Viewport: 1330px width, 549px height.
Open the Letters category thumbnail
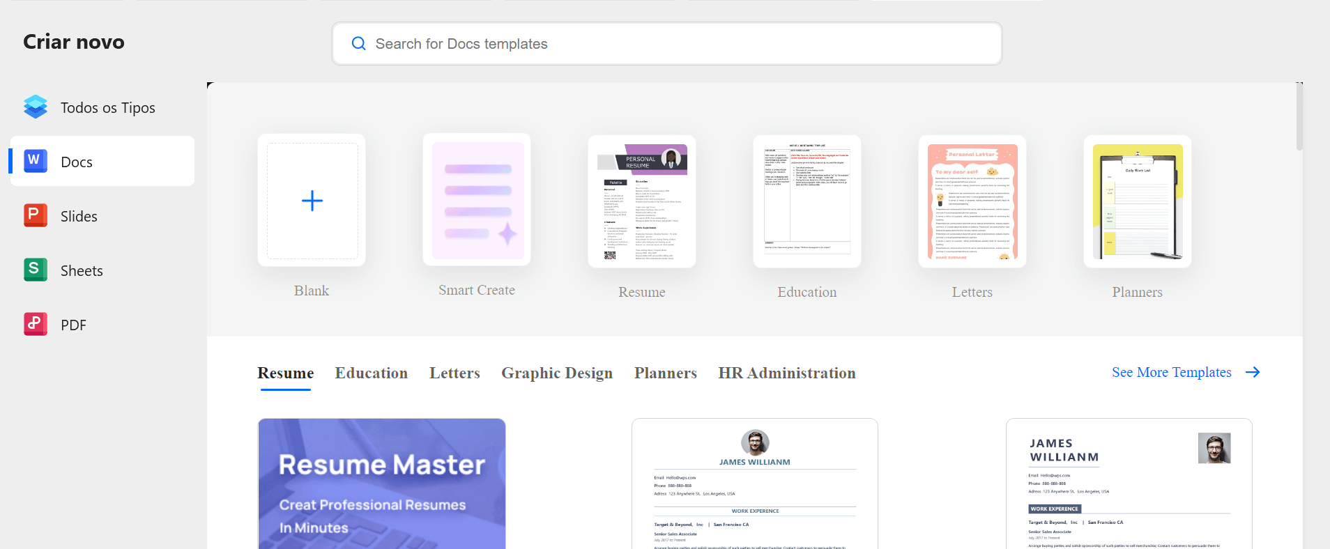coord(972,201)
